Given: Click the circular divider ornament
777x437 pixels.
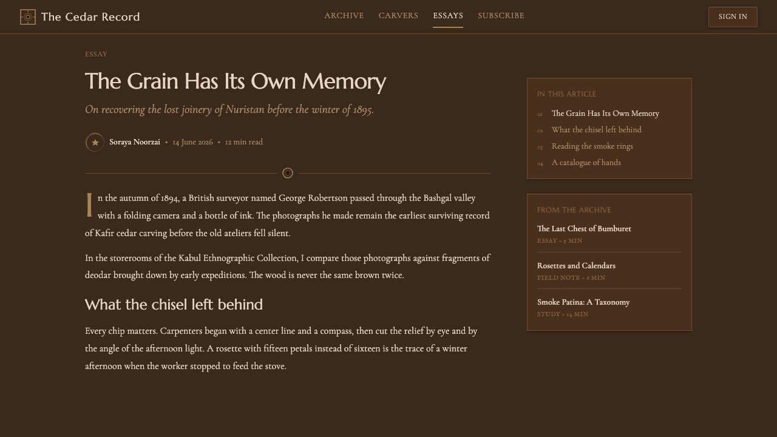Looking at the screenshot, I should pyautogui.click(x=288, y=173).
